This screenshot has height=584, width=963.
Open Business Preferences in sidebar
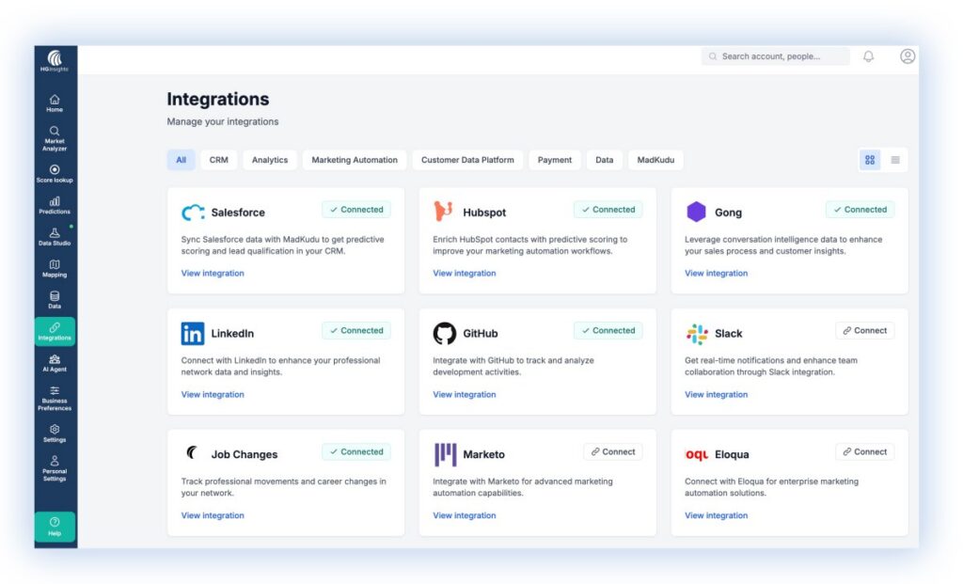[x=55, y=398]
